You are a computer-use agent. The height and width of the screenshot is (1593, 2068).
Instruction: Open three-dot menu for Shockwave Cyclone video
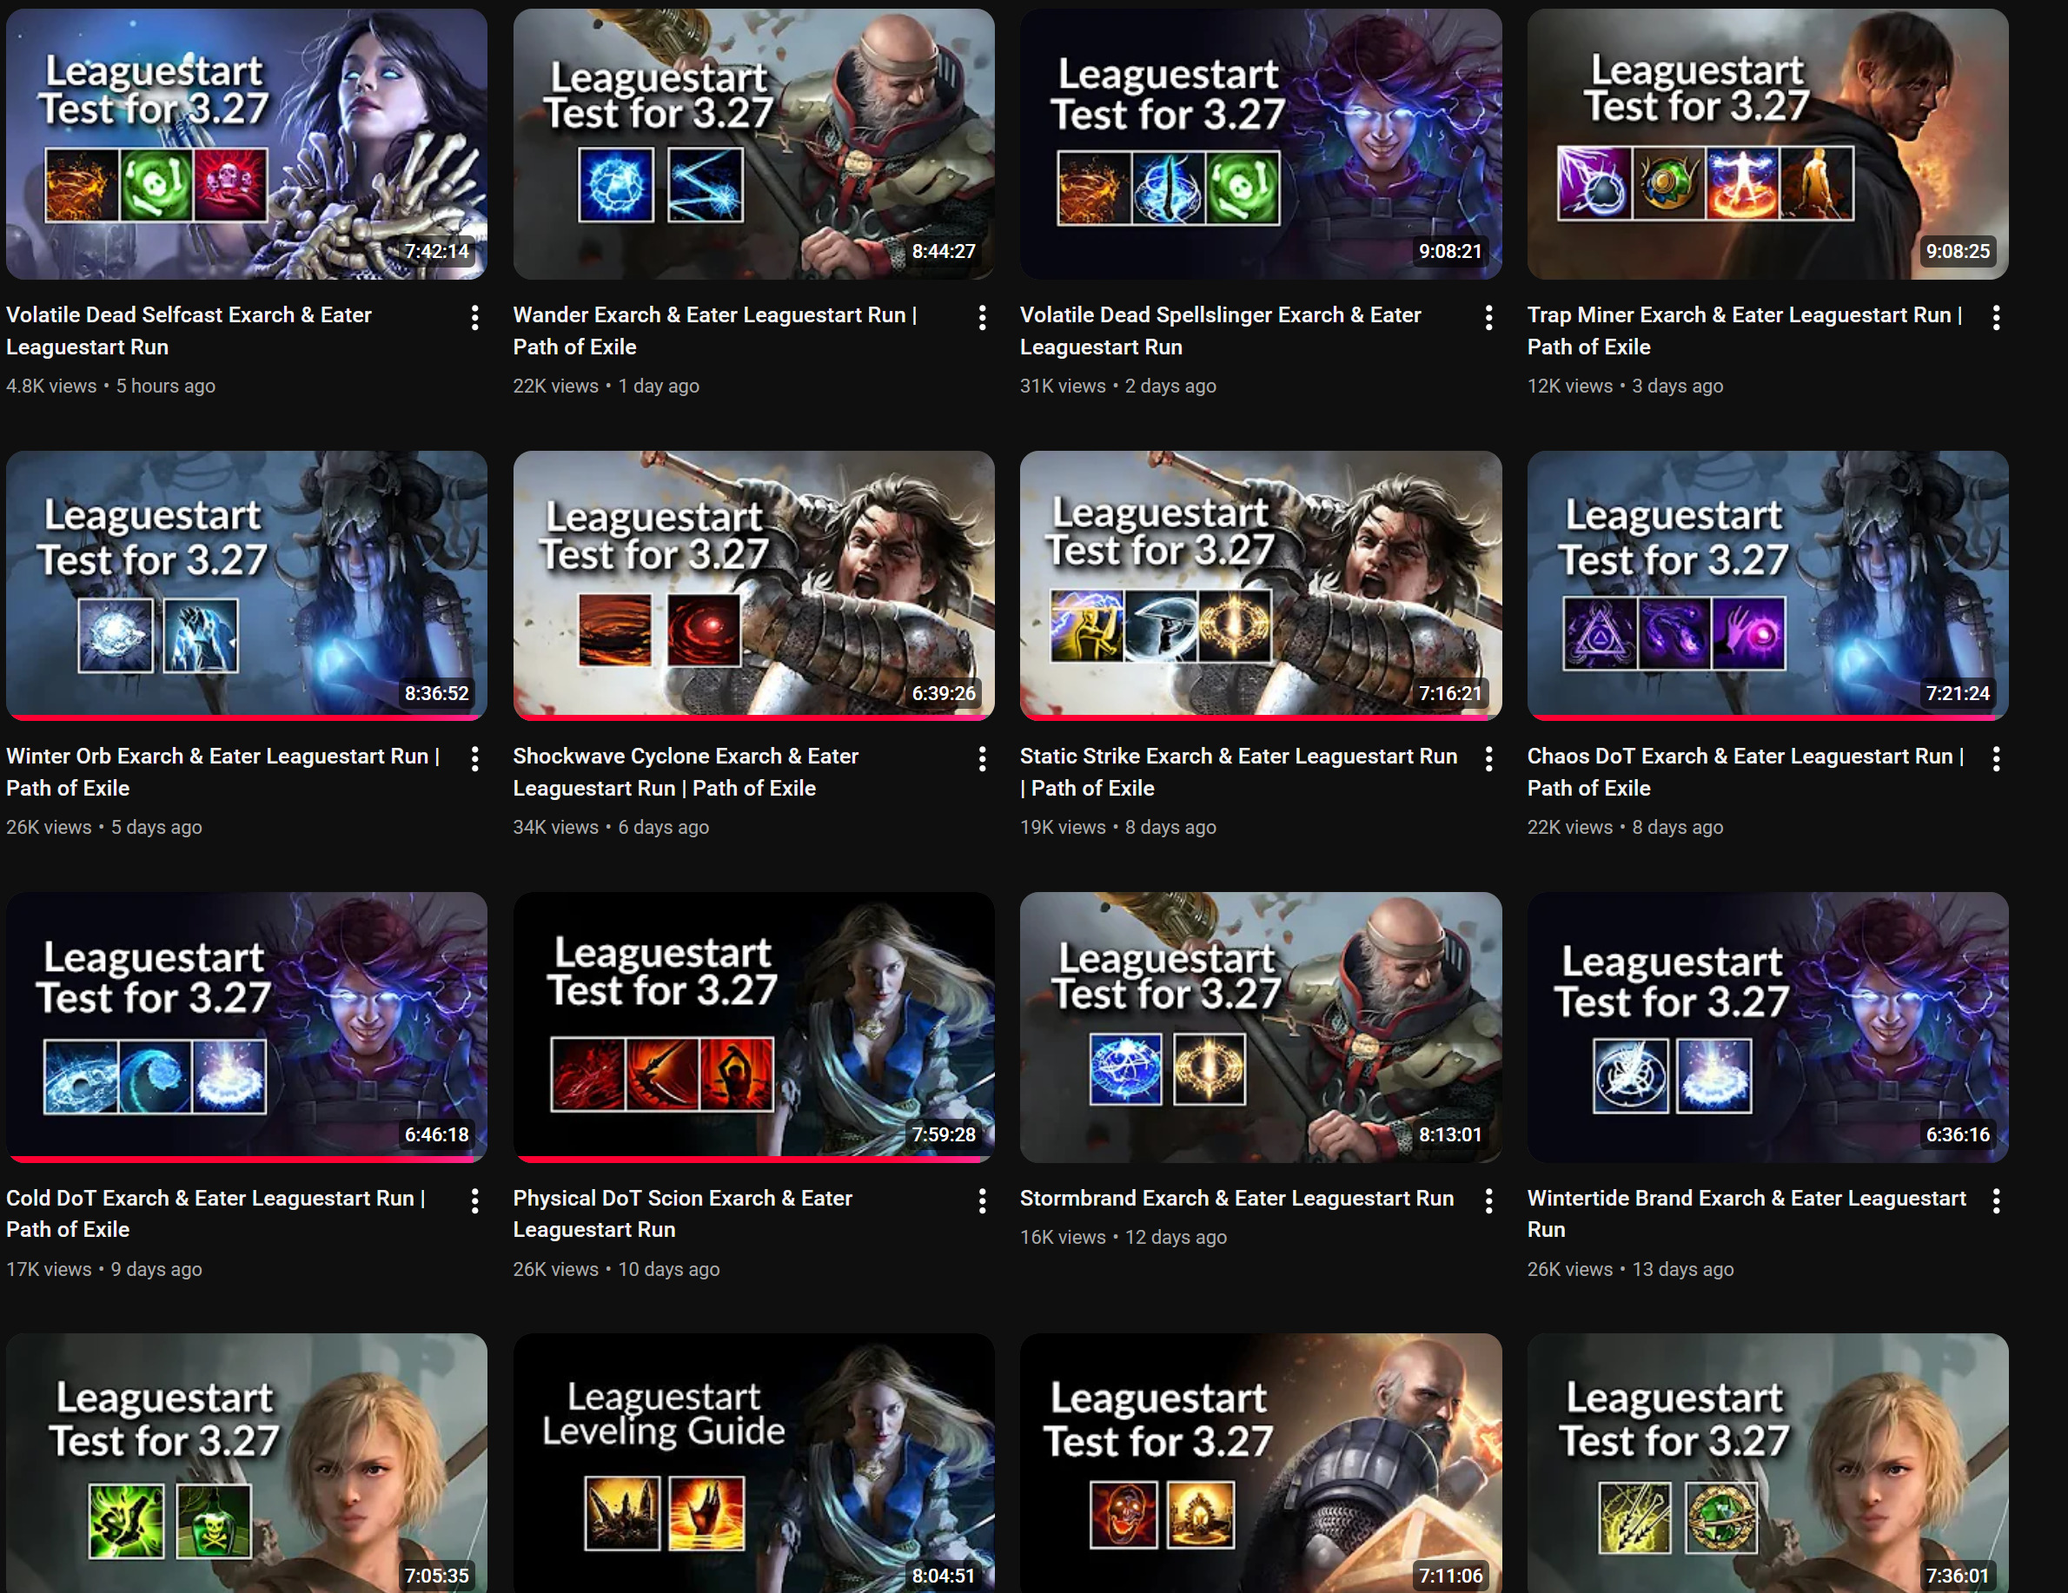pos(982,759)
